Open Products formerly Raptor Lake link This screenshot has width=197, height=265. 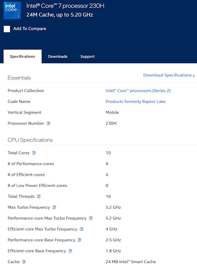[x=136, y=102]
